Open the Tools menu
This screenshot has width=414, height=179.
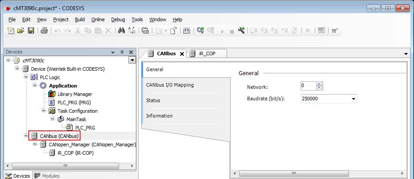pos(137,19)
